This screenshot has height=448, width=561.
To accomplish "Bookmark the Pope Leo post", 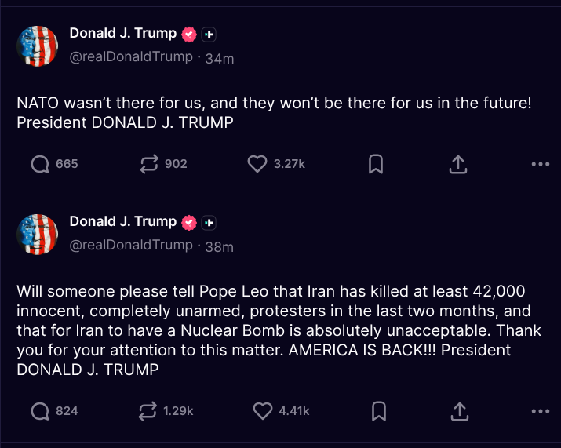I will pyautogui.click(x=377, y=410).
